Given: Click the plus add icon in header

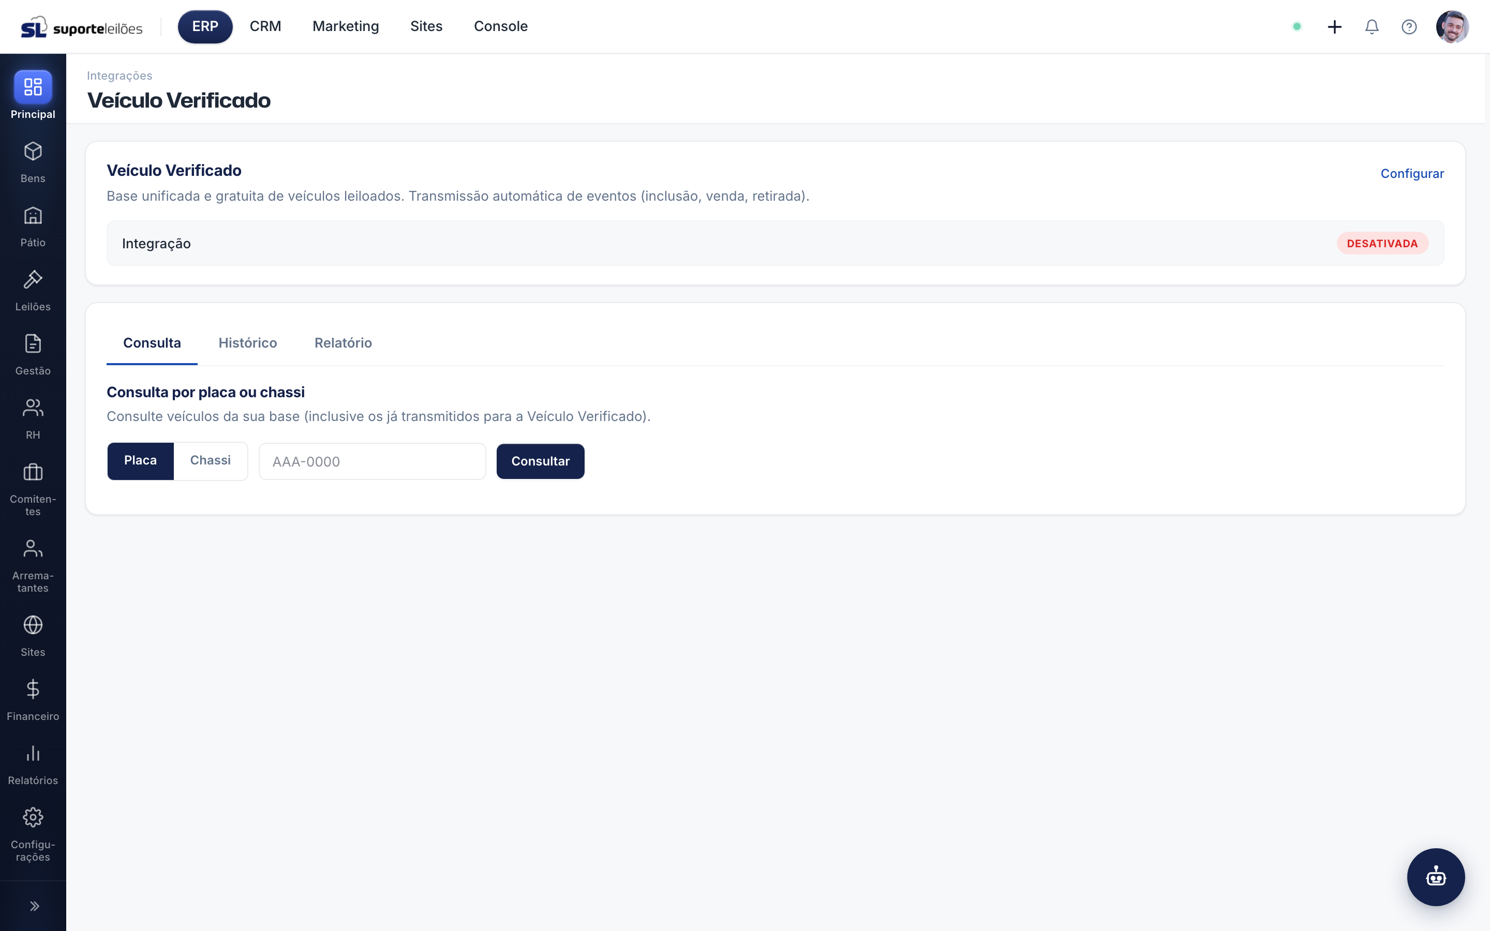Looking at the screenshot, I should pos(1334,26).
